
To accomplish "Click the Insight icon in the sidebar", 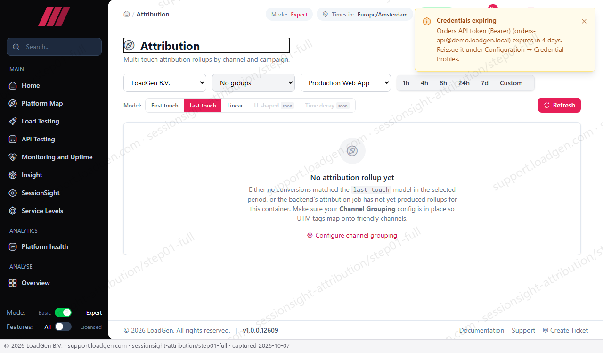I will (13, 175).
